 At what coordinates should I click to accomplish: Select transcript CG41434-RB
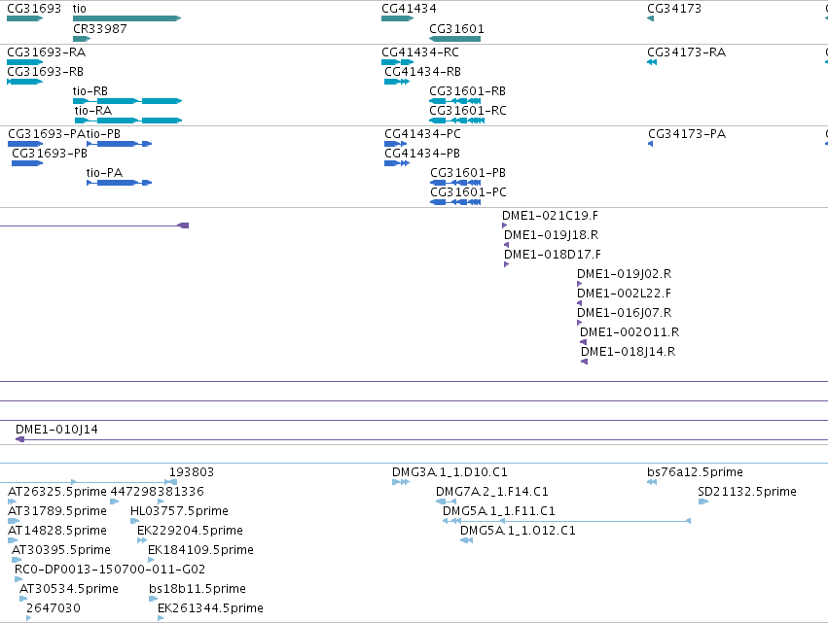[x=397, y=82]
